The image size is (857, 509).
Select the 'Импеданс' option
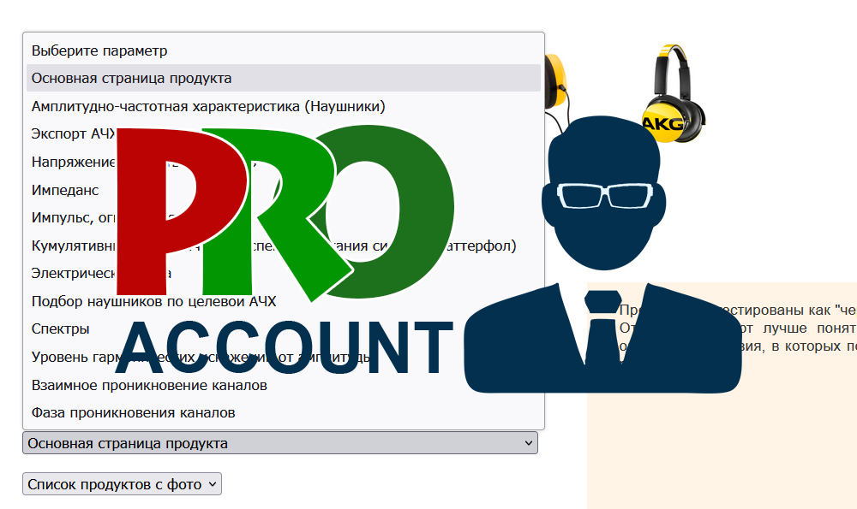point(65,190)
